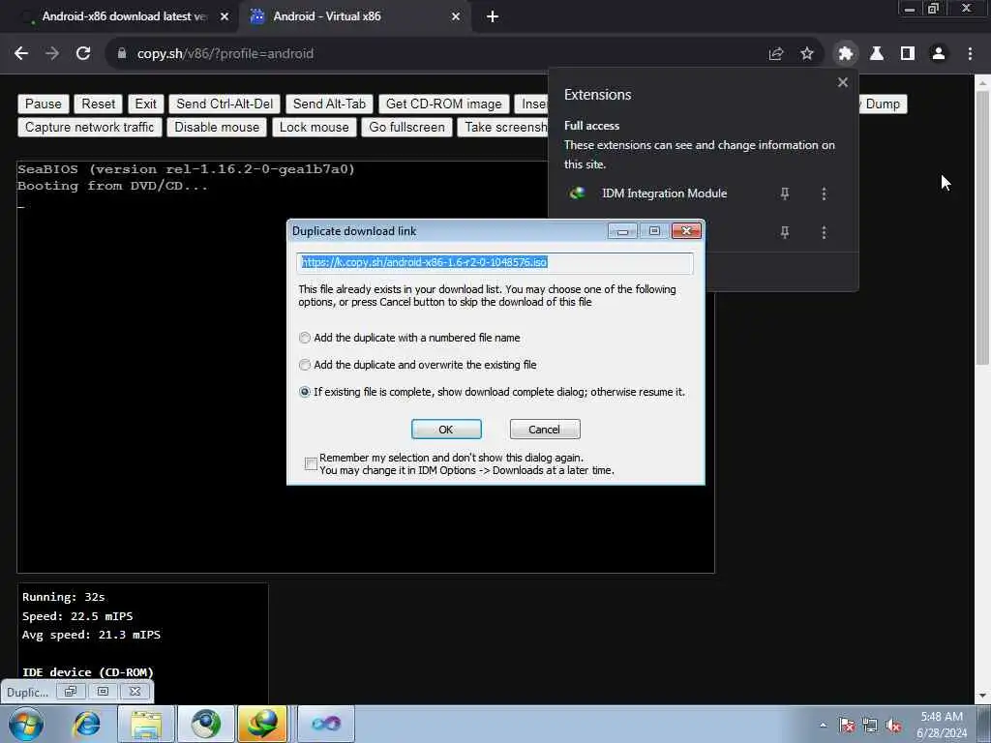Click the network tray icon

pos(870,726)
